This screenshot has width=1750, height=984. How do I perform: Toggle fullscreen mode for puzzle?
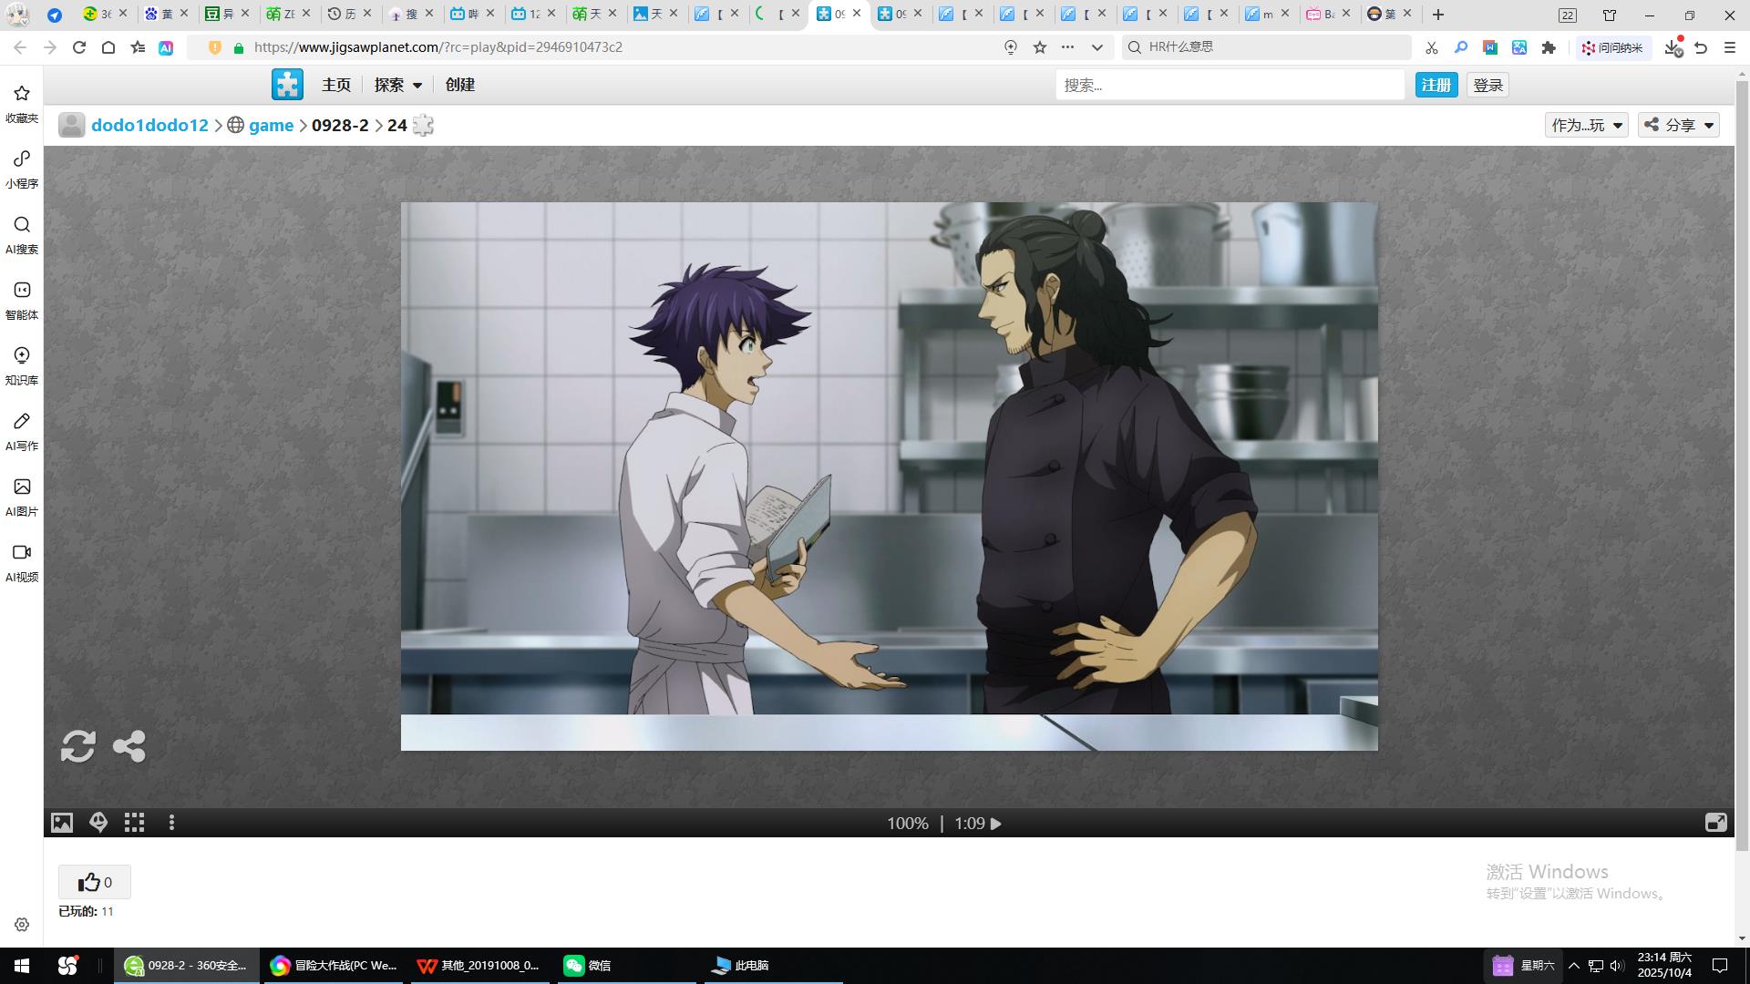(1715, 823)
